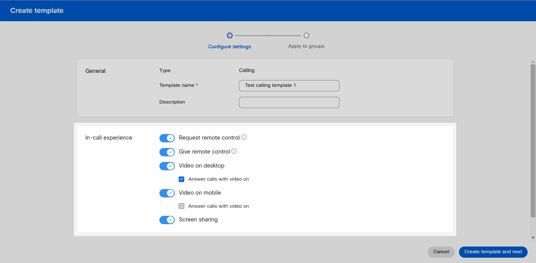Click the 'Request remote control' label

(x=209, y=138)
